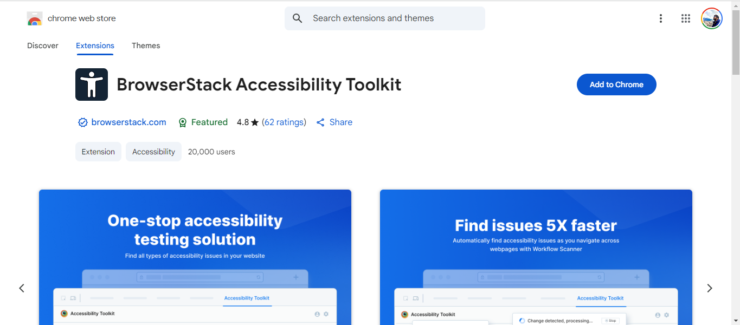Click the rating star icon
The height and width of the screenshot is (325, 740).
(255, 122)
